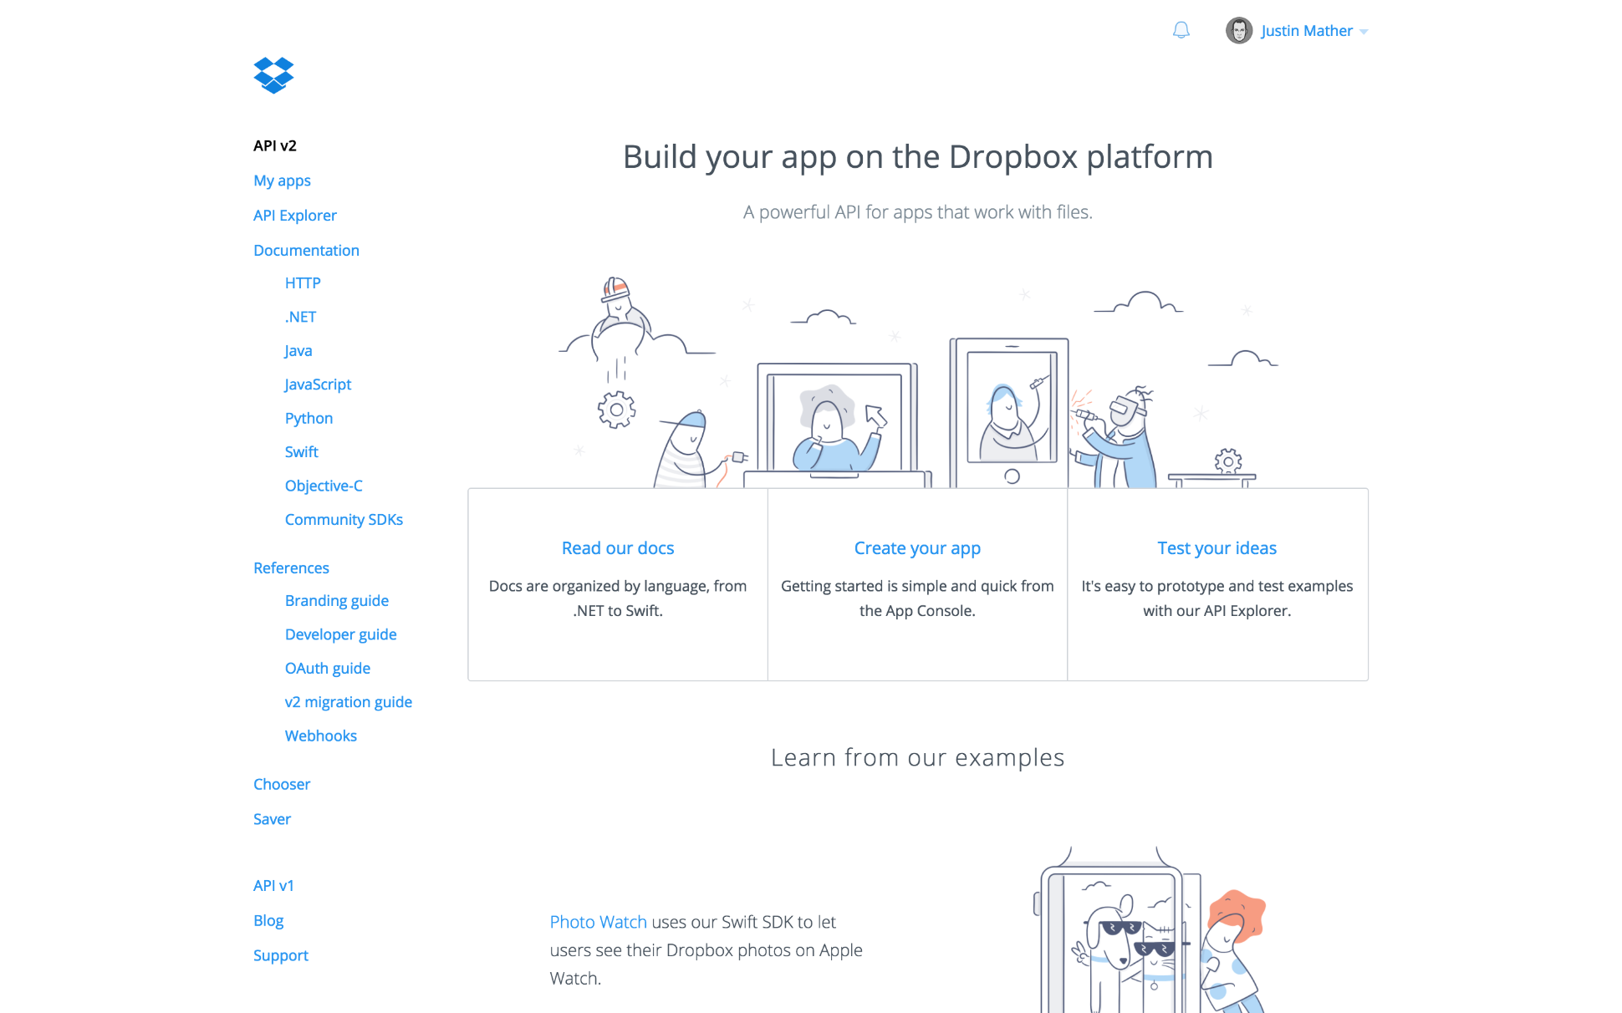This screenshot has width=1622, height=1013.
Task: View the OAuth guide
Action: [328, 668]
